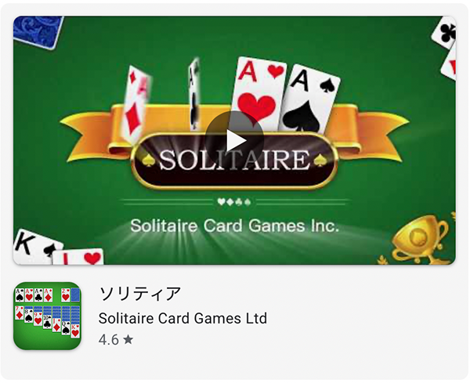
Task: Click the Solitaire Card Games Inc. text
Action: [x=235, y=226]
